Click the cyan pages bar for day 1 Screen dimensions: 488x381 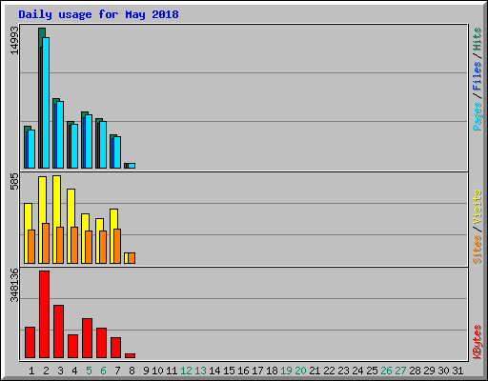[31, 149]
